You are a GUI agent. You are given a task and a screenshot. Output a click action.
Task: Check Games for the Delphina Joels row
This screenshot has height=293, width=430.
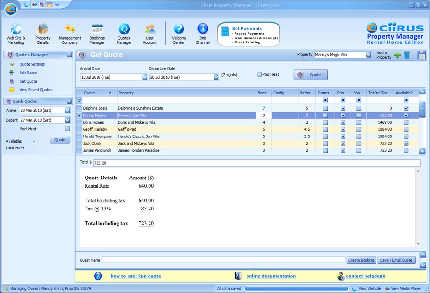pos(325,108)
